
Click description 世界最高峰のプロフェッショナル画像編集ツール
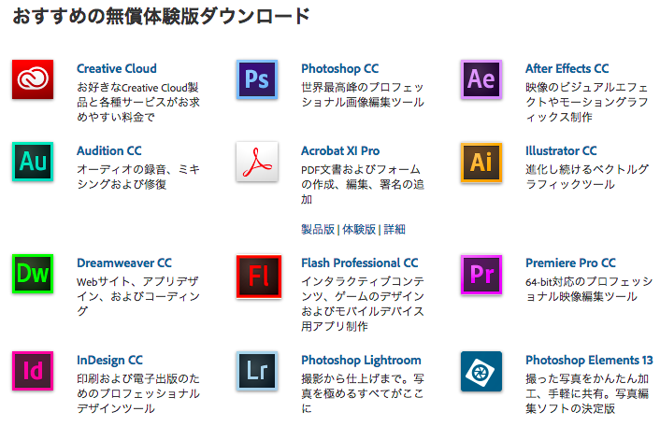[x=363, y=94]
